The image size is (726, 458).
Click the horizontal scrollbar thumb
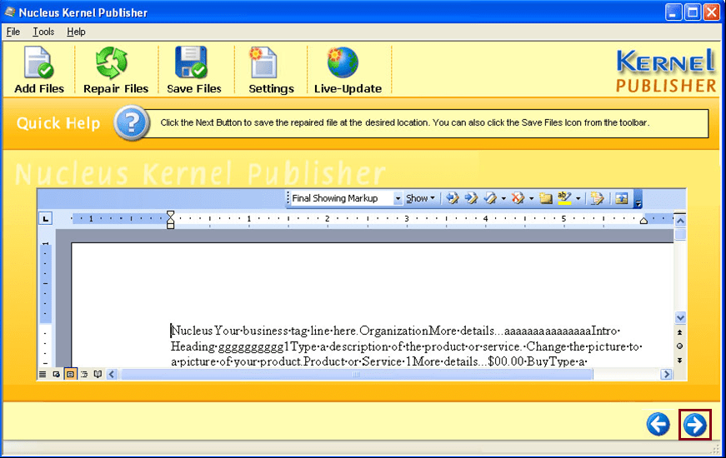[356, 374]
